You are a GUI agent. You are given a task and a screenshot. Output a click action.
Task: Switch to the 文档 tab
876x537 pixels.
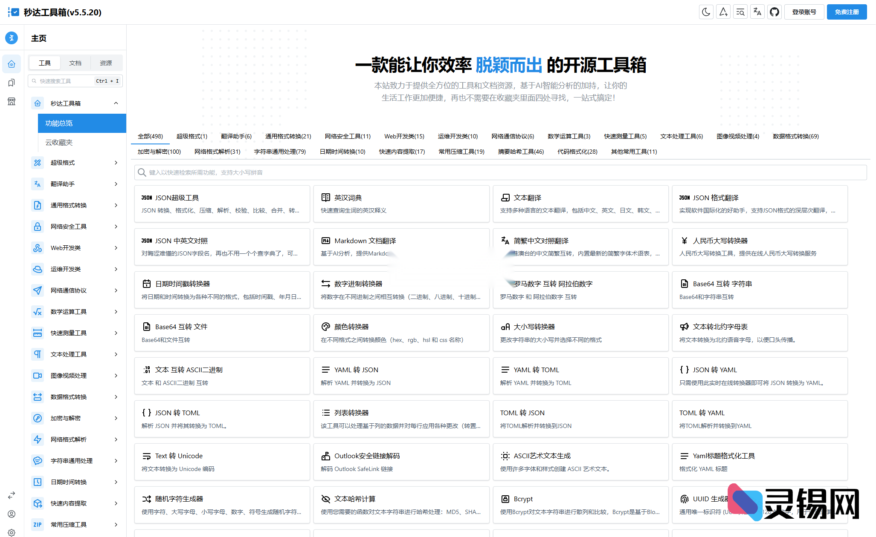[75, 63]
